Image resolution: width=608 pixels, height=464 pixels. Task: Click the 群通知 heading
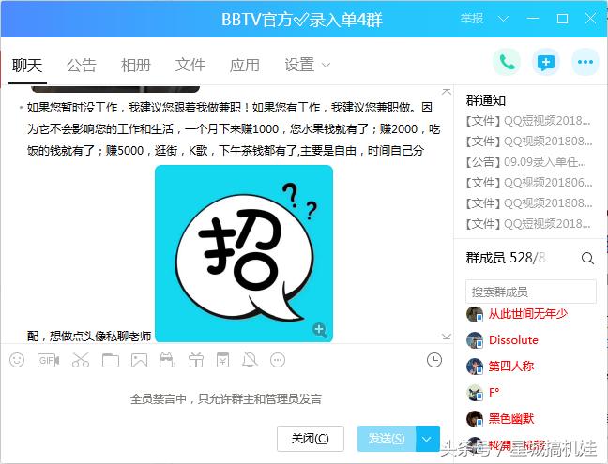click(x=485, y=100)
